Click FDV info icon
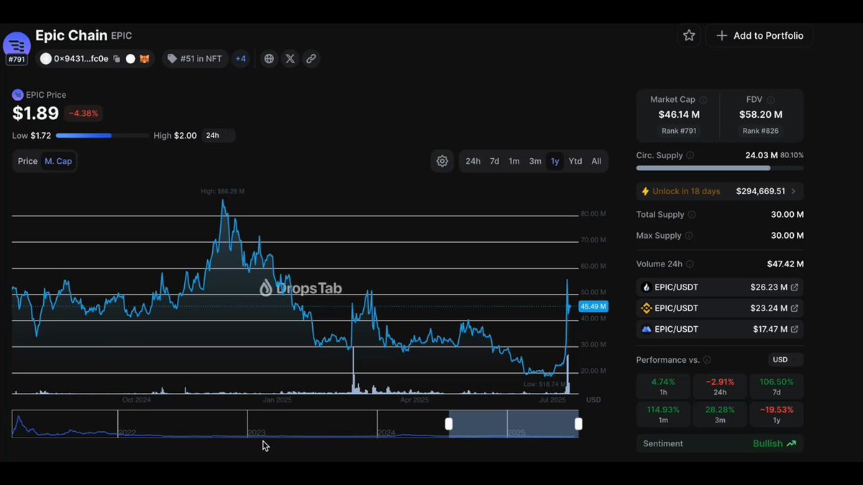 point(770,100)
